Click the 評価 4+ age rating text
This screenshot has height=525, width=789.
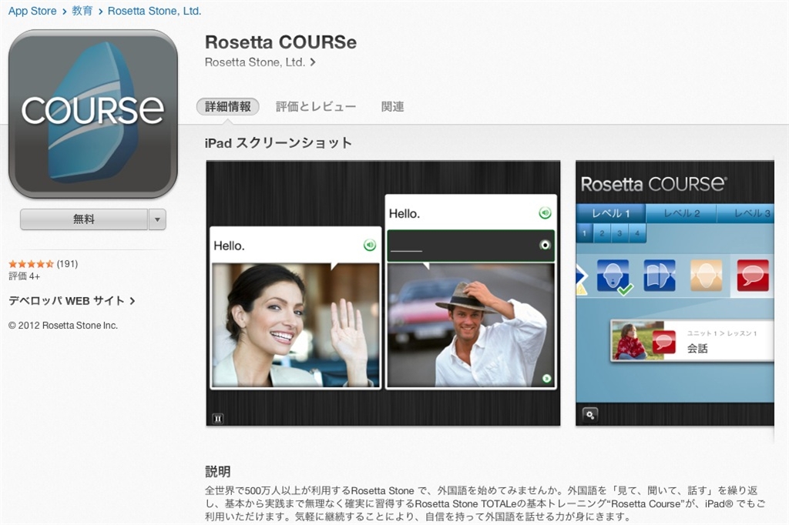point(24,276)
